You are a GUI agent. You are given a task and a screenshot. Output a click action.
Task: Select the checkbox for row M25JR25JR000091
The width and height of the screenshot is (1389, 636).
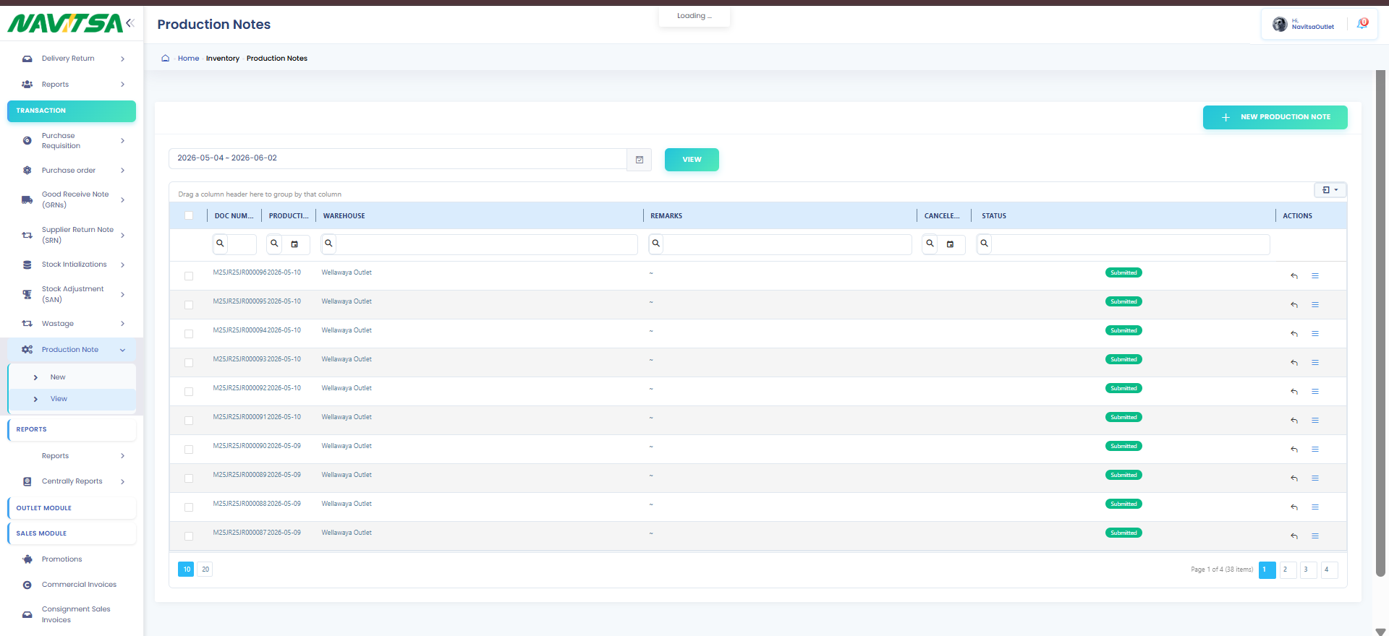click(x=189, y=421)
